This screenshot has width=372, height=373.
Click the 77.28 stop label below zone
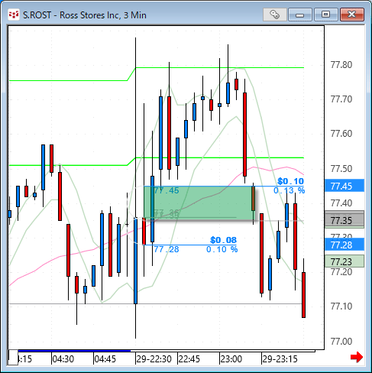(x=167, y=249)
